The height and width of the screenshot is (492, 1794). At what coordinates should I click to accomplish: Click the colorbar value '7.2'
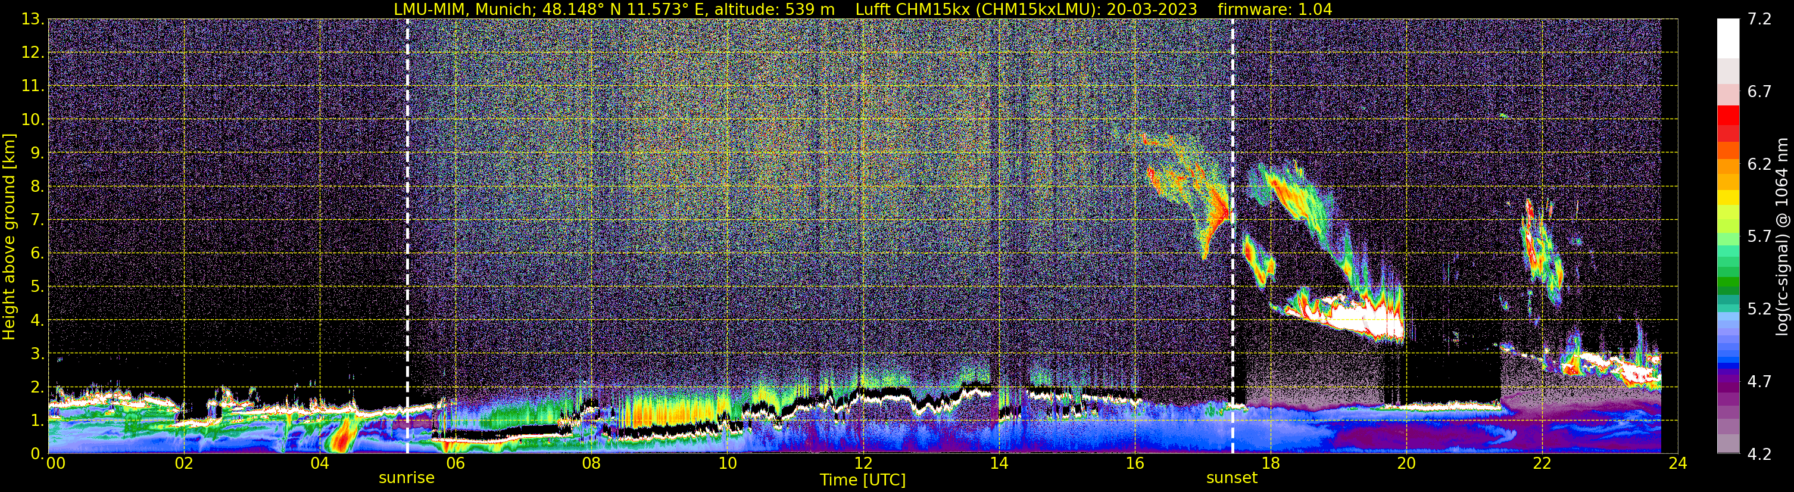point(1759,20)
